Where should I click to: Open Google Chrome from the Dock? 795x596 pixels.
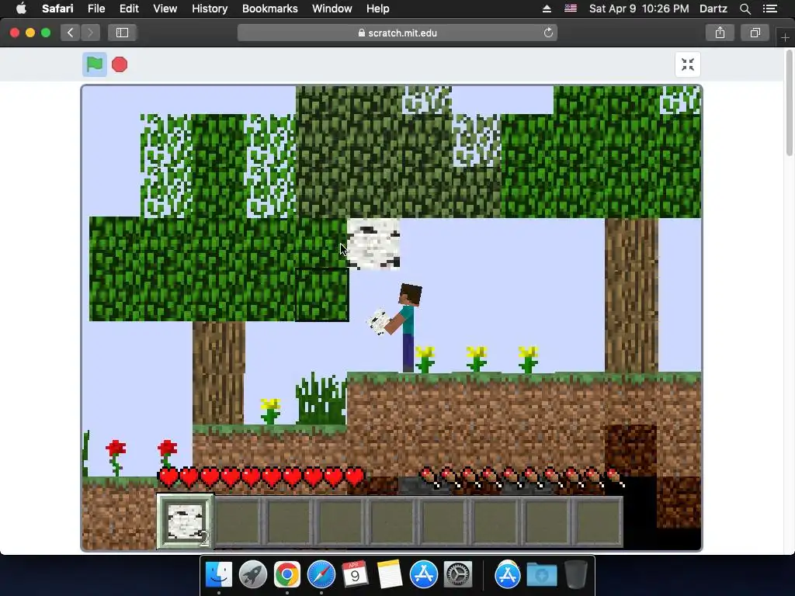(x=287, y=574)
